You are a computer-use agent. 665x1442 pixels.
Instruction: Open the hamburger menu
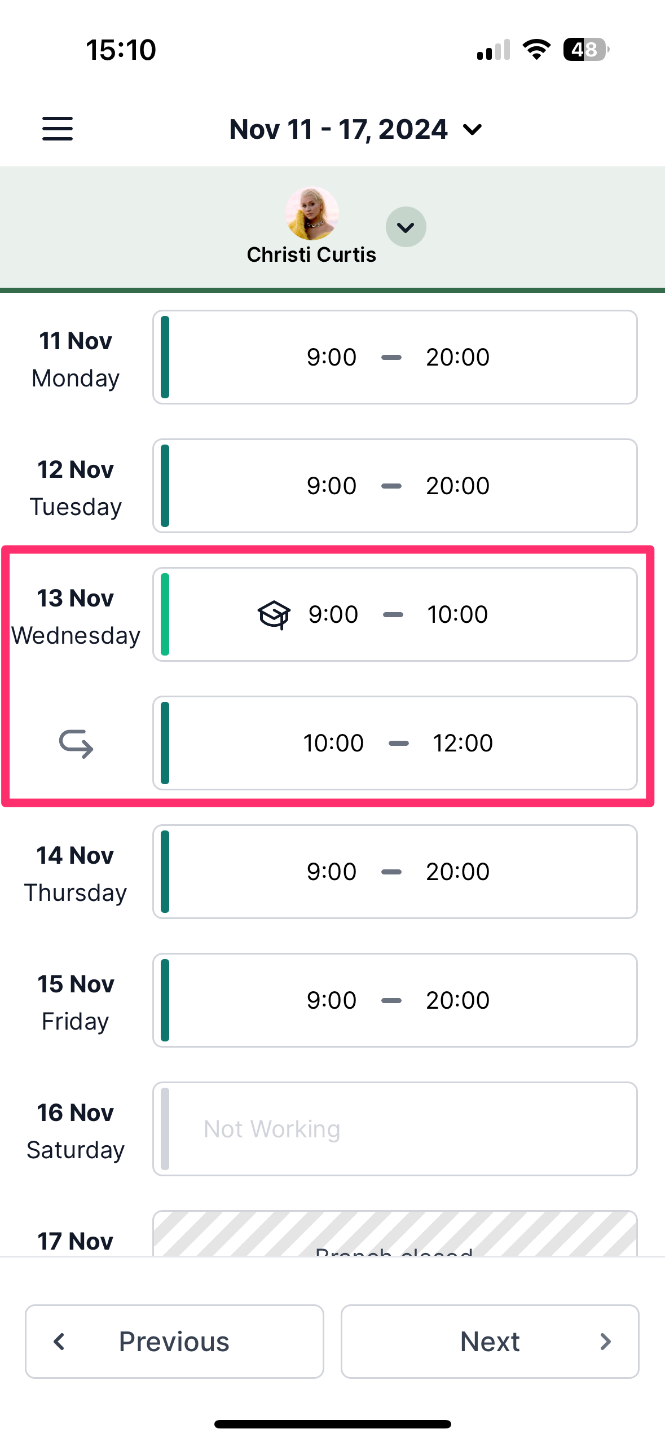coord(58,129)
